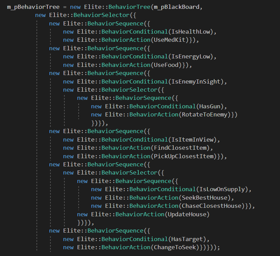Click BehaviorSelector below the IsEnemyInSight line
The height and width of the screenshot is (256, 280).
coord(130,90)
